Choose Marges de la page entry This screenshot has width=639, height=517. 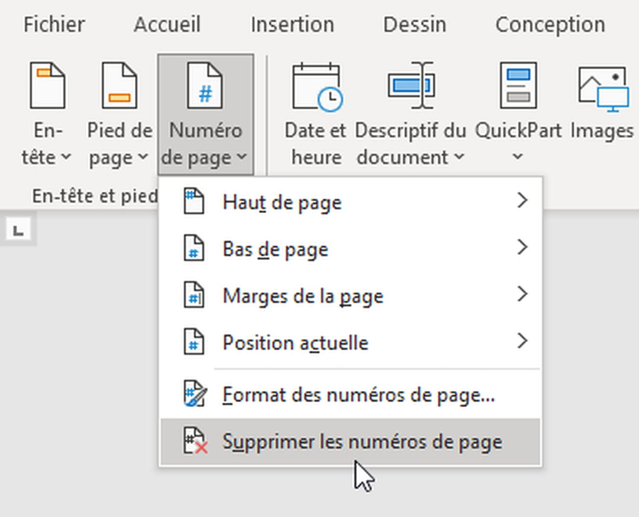pyautogui.click(x=350, y=295)
